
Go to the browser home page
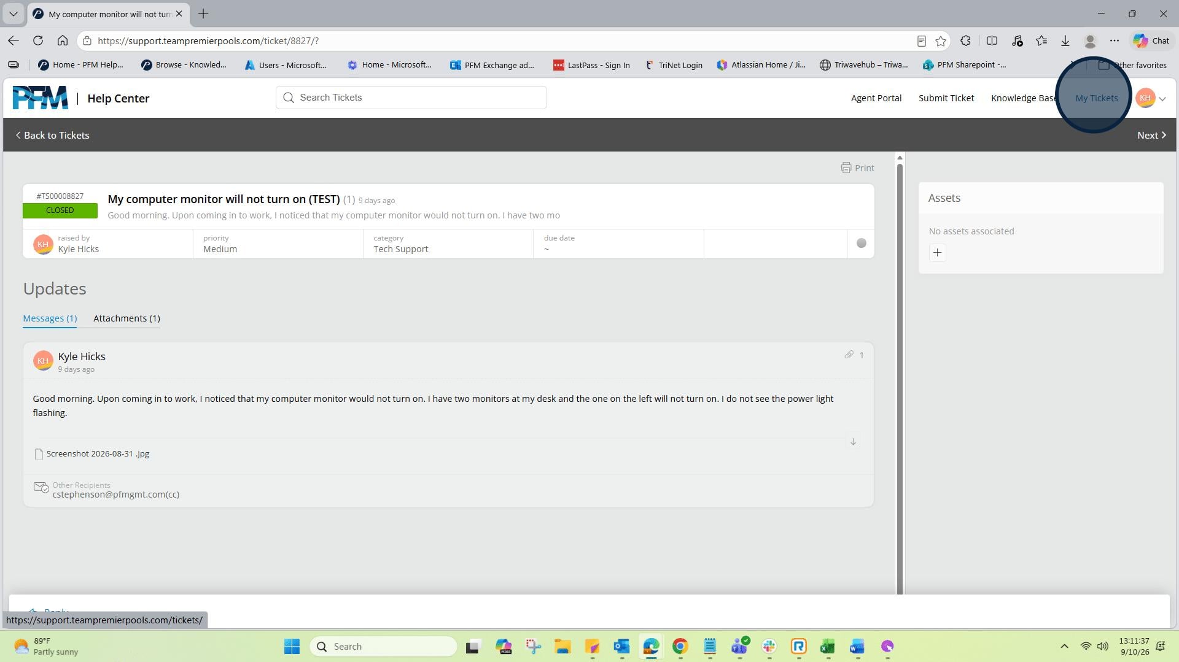(x=62, y=40)
